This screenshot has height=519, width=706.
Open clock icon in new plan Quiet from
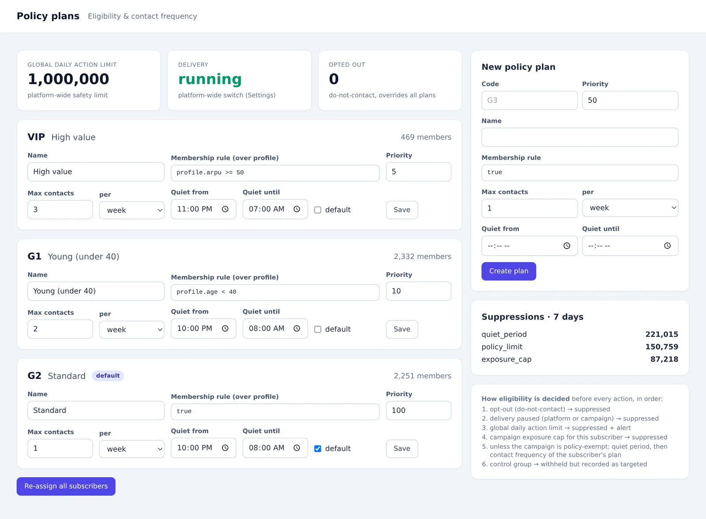[x=567, y=246]
